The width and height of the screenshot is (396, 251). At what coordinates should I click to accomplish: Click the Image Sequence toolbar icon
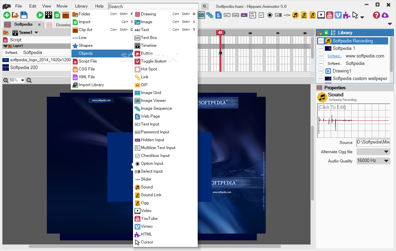[x=210, y=15]
